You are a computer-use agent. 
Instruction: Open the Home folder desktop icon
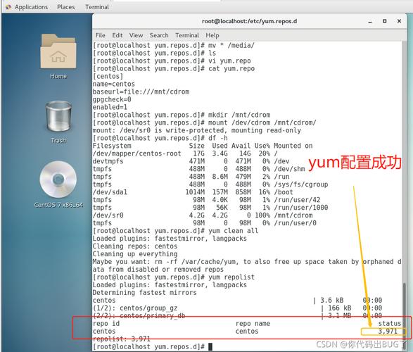(x=58, y=56)
